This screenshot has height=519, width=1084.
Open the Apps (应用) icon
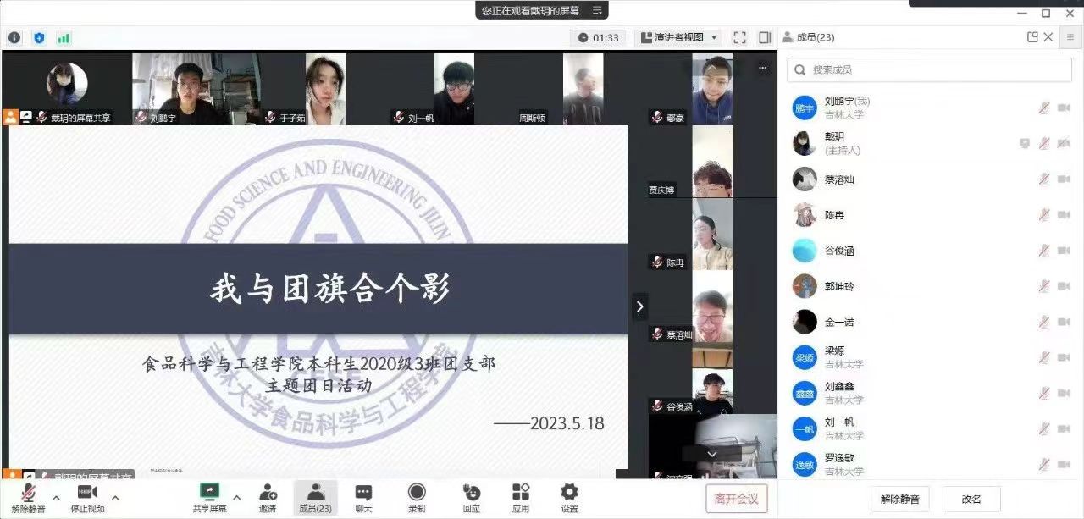pos(521,493)
